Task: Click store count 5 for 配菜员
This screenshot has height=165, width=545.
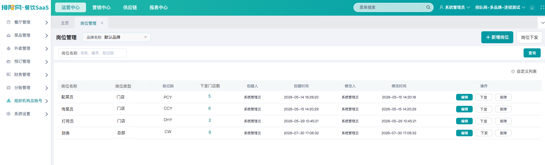Action: pyautogui.click(x=209, y=96)
